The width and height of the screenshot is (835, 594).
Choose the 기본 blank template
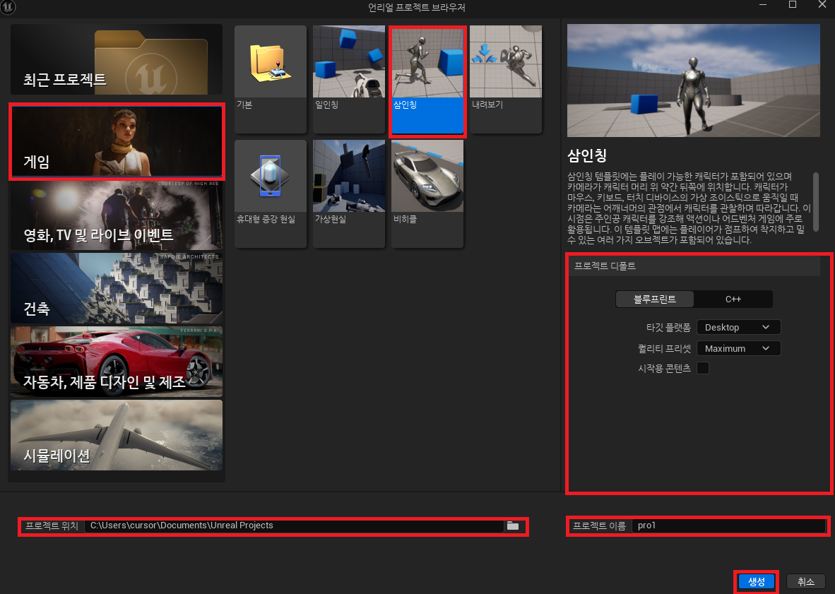click(271, 79)
